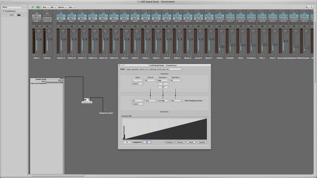The image size is (317, 178).
Task: Enable Filter Duplicate Events checkbox
Action: [184, 101]
